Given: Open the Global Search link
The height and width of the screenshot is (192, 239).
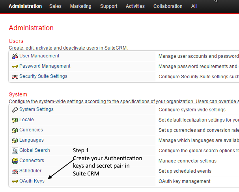Looking at the screenshot, I should click(x=34, y=150).
